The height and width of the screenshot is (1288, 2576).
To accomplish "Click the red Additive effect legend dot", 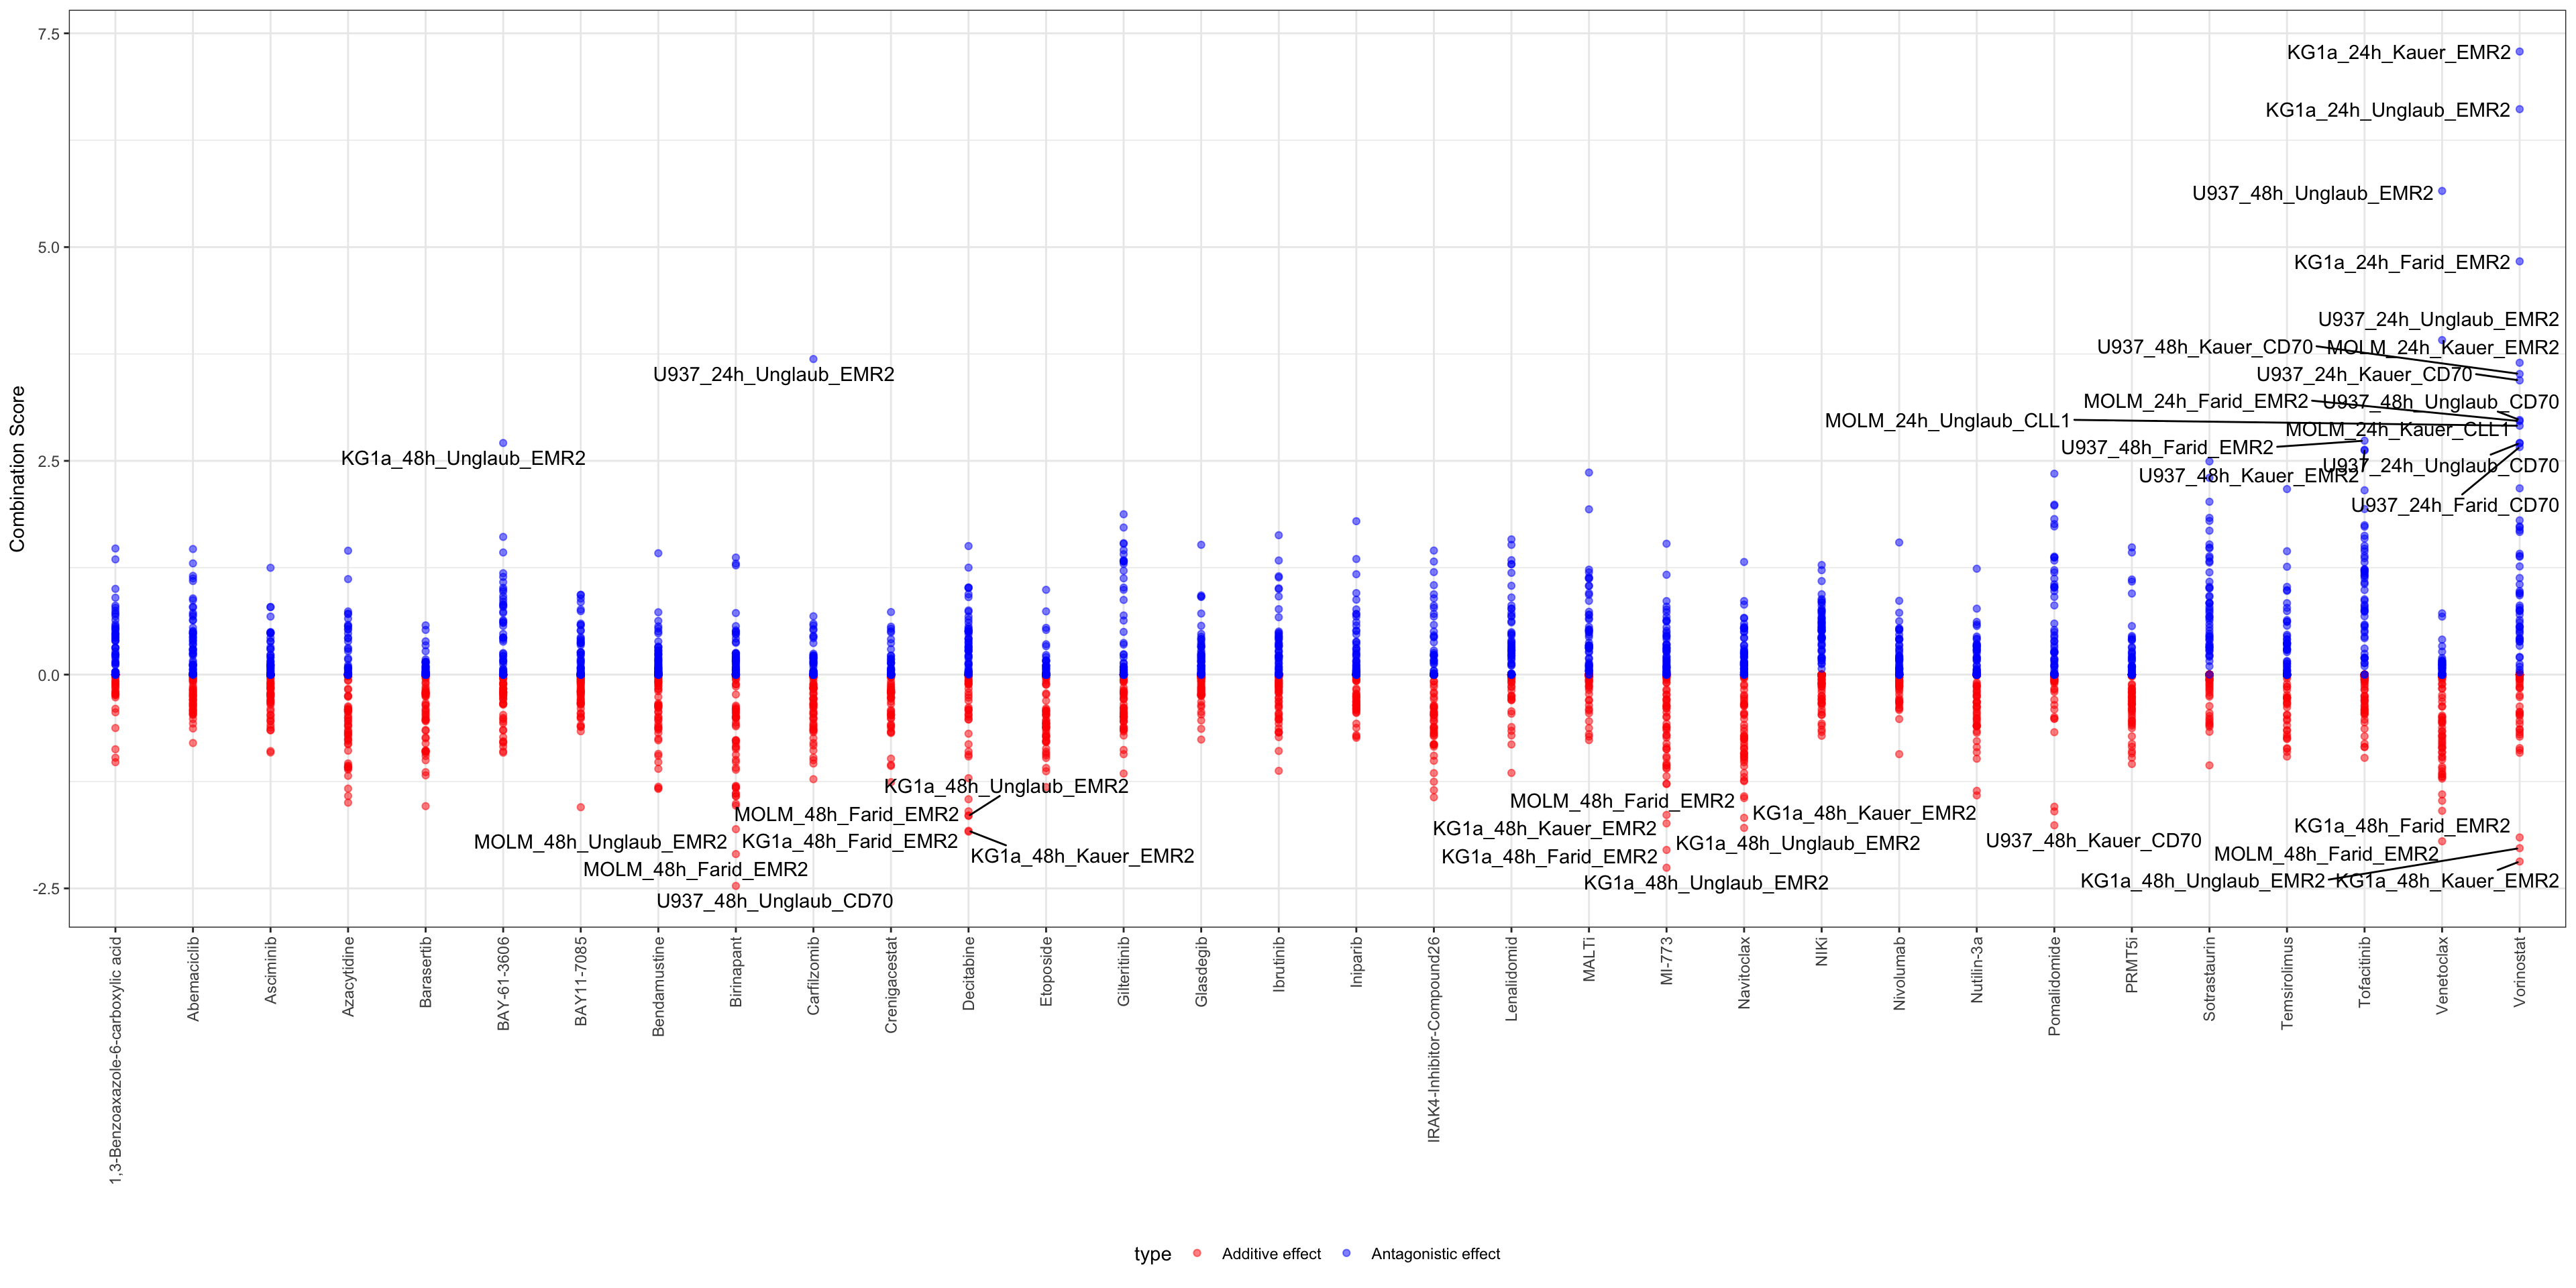I will point(1197,1253).
